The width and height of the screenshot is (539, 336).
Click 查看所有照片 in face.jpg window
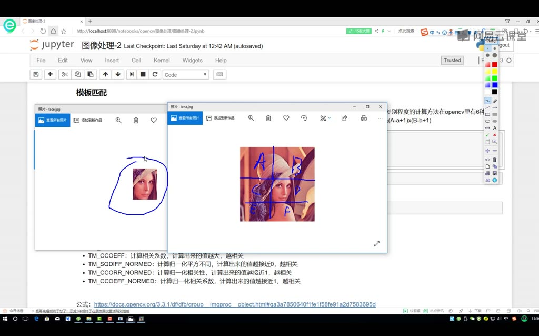(53, 120)
